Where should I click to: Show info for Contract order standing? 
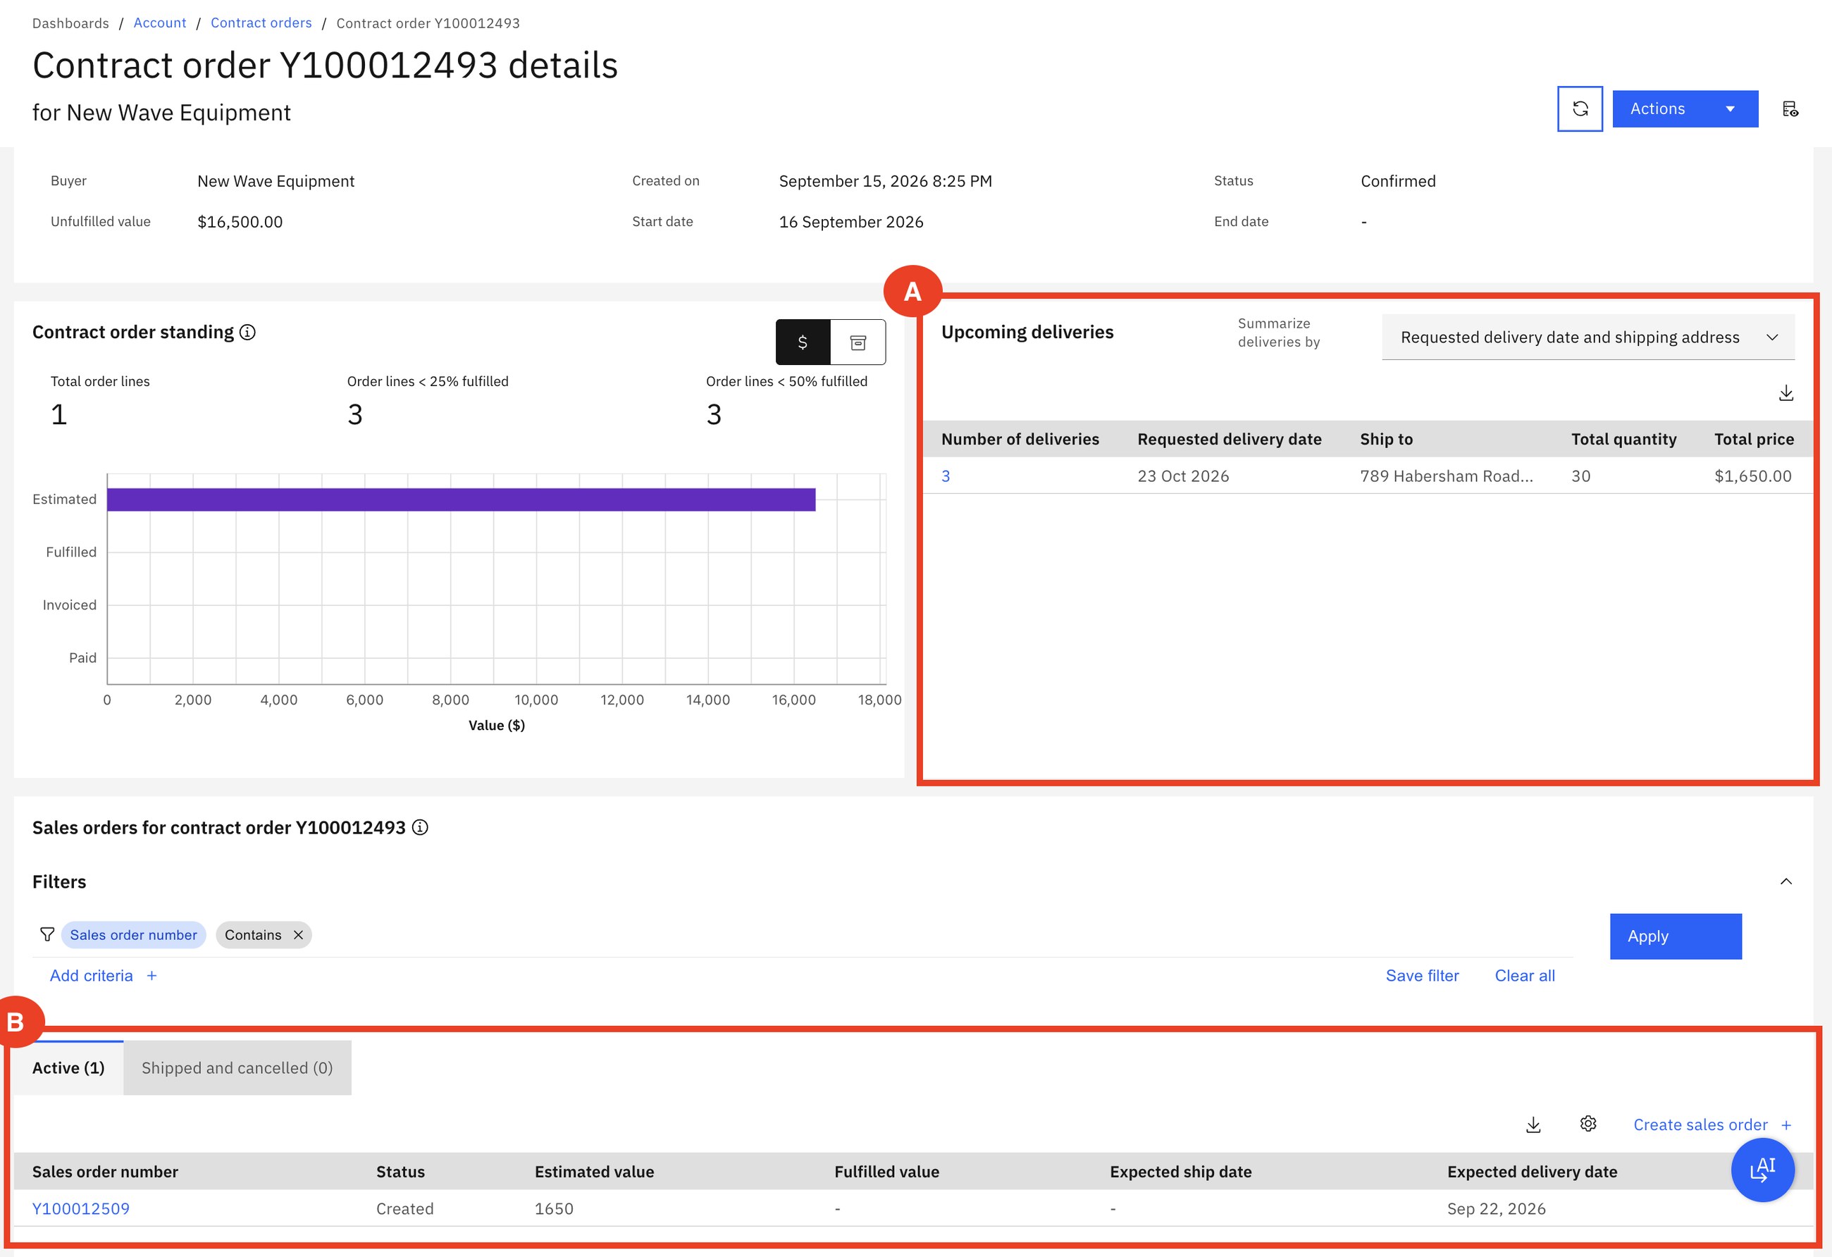pyautogui.click(x=247, y=333)
